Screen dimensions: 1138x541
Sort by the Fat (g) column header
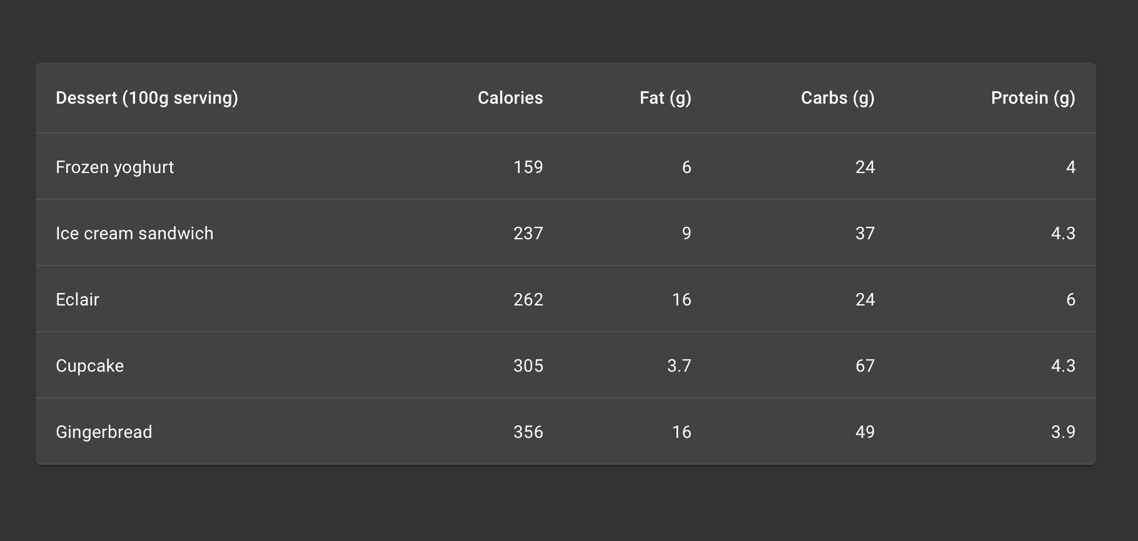[665, 98]
